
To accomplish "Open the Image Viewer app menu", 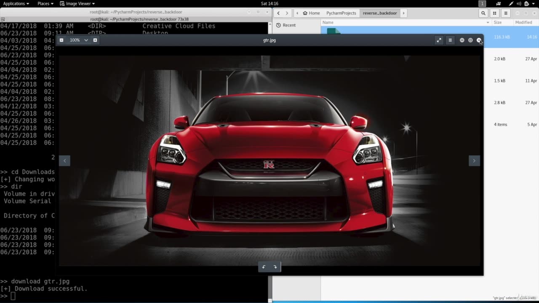I will point(77,3).
